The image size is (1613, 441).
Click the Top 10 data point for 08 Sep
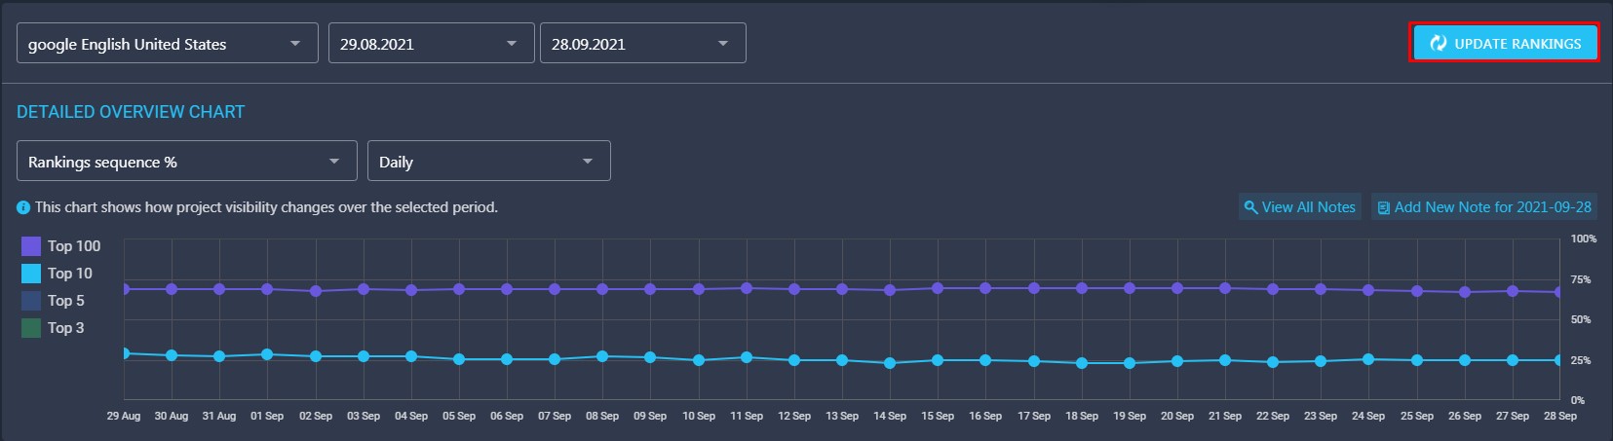pyautogui.click(x=602, y=356)
